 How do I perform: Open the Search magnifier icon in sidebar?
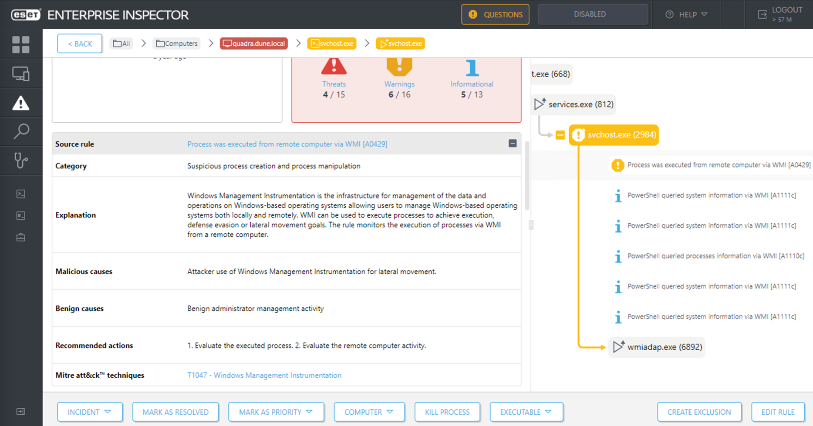pyautogui.click(x=21, y=131)
